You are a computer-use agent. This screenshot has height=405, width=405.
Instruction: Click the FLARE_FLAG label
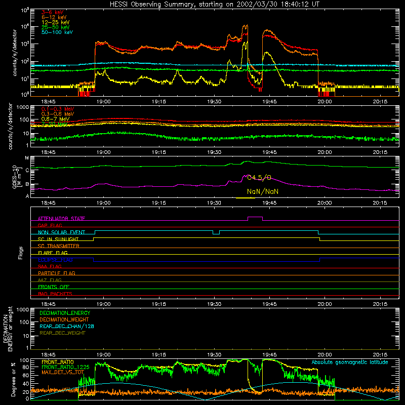click(x=53, y=253)
